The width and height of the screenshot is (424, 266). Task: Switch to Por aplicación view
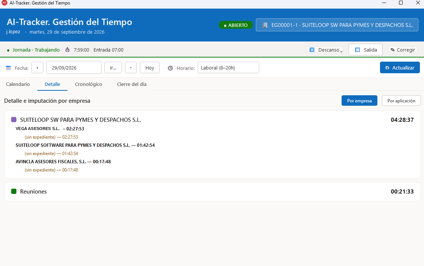coord(401,101)
